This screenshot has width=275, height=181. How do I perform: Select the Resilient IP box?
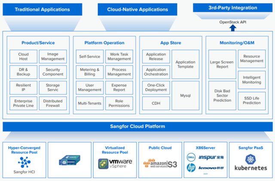coord(23,87)
